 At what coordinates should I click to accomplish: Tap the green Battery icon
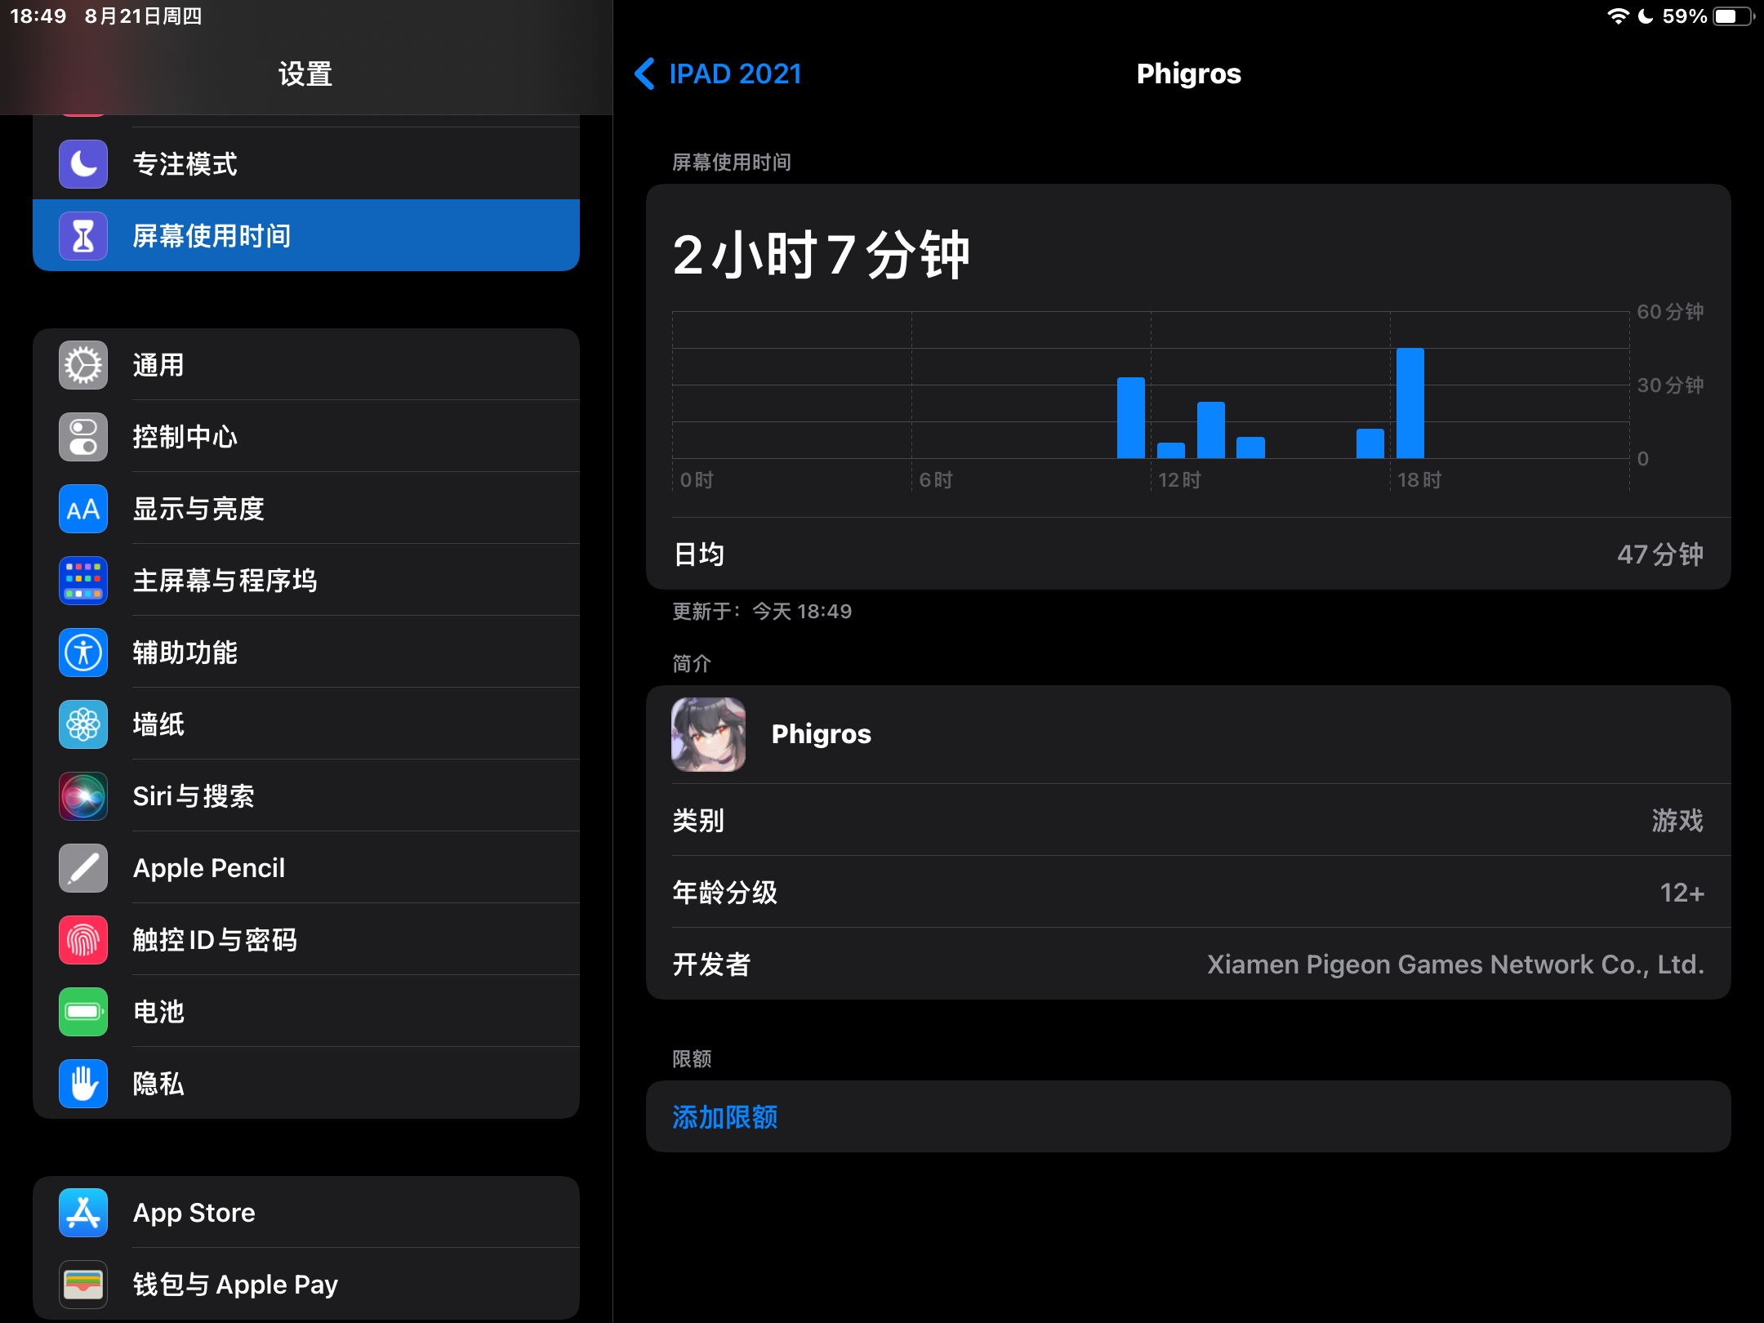[83, 1012]
